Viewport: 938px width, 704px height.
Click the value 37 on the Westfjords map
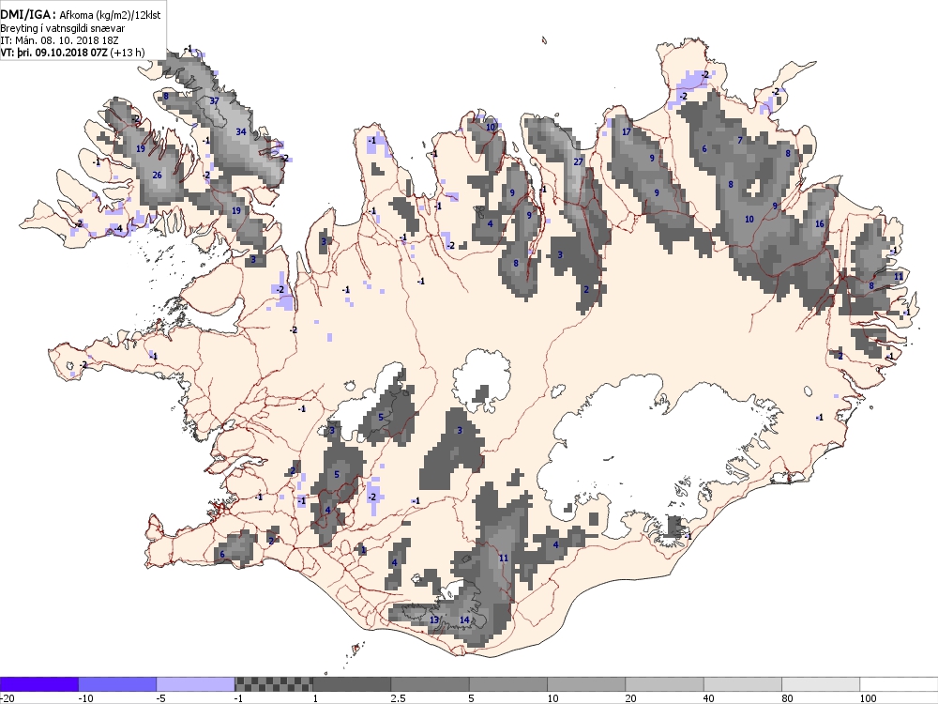click(215, 101)
